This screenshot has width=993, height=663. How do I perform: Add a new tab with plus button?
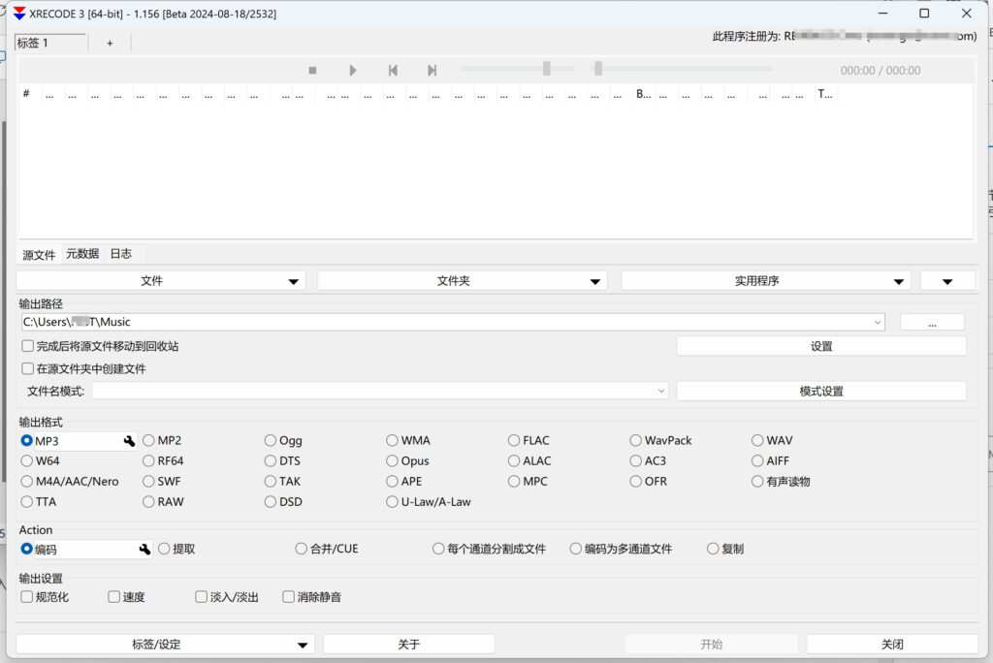pyautogui.click(x=110, y=43)
